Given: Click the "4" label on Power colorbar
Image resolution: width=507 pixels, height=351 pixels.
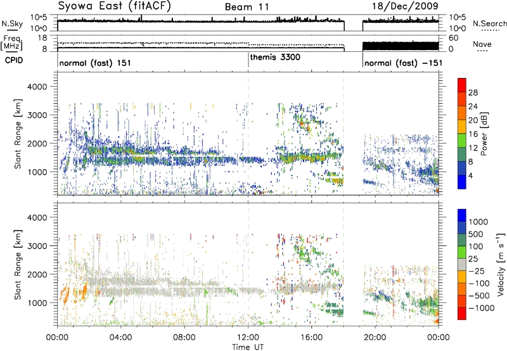Looking at the screenshot, I should pyautogui.click(x=470, y=176).
